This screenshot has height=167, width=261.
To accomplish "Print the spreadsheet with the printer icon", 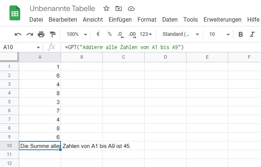I will coord(41,34).
